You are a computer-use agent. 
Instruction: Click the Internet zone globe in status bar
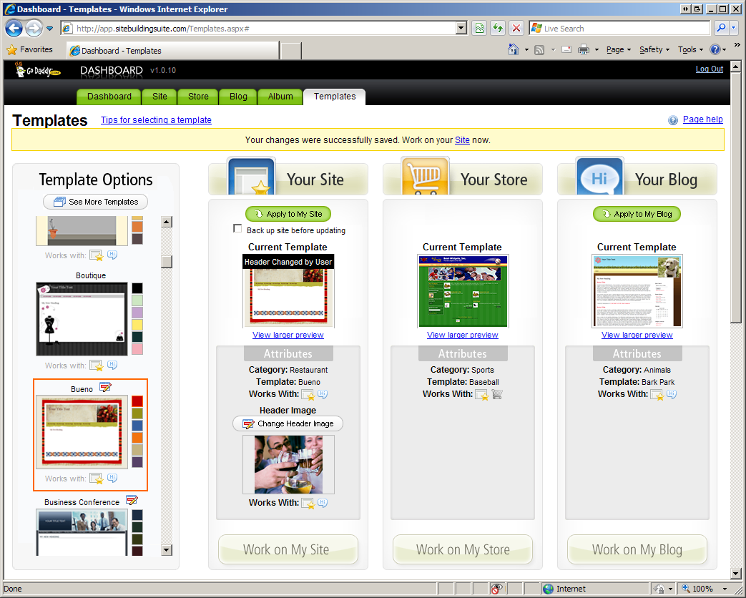point(548,589)
